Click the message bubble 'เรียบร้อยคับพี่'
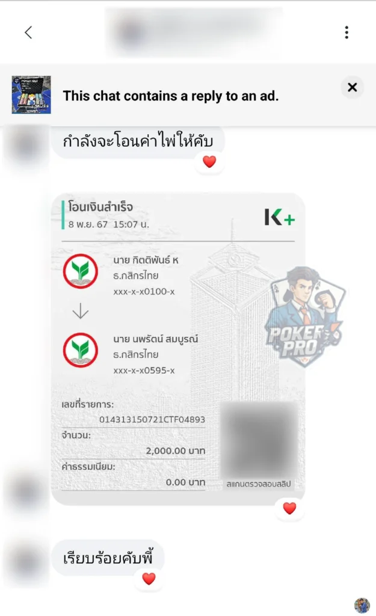Screen dimensions: 376x616 click(x=108, y=558)
